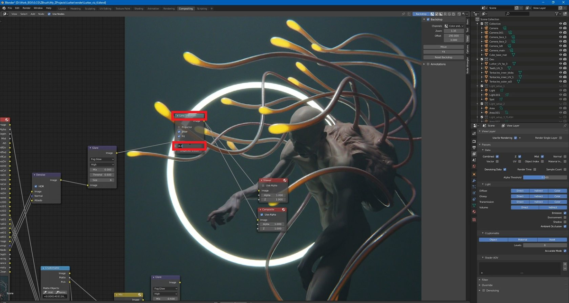Click the Tool properties tab icon

coord(474,134)
